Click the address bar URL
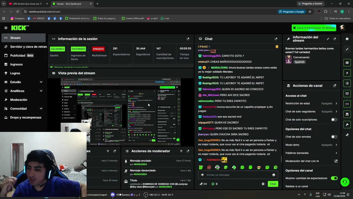 pyautogui.click(x=44, y=12)
